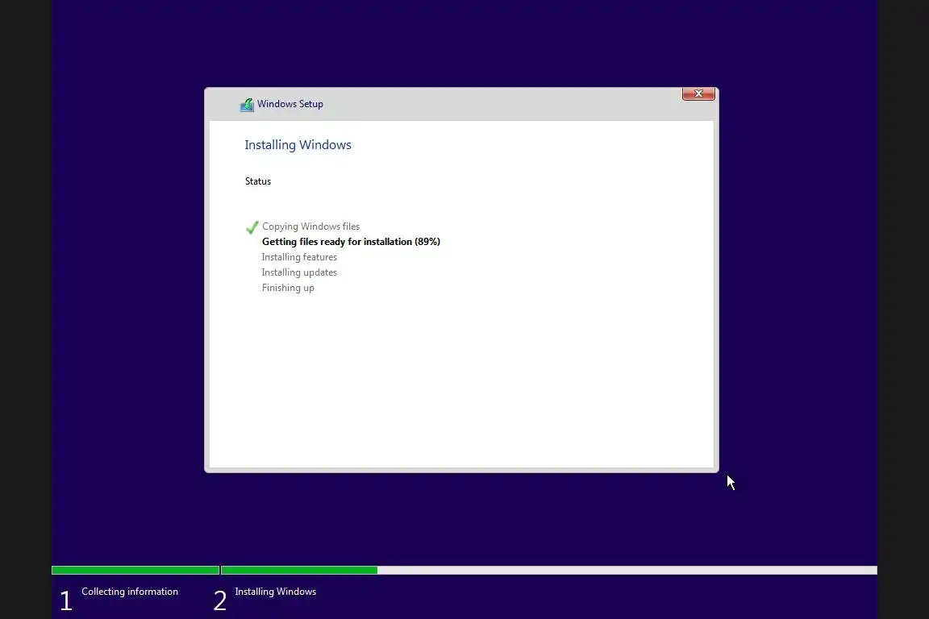This screenshot has height=619, width=929.
Task: Select the 'Installing features' status line
Action: tap(299, 257)
